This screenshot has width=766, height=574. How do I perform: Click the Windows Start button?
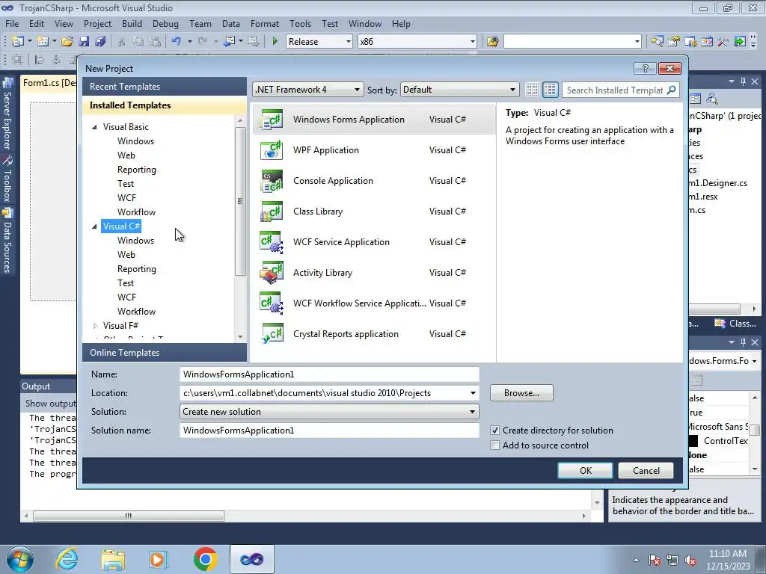(x=20, y=559)
